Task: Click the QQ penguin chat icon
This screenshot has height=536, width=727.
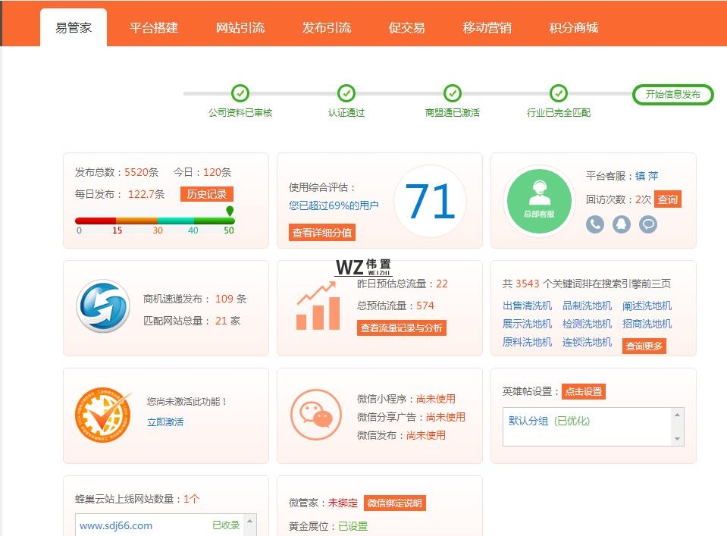Action: click(x=622, y=224)
